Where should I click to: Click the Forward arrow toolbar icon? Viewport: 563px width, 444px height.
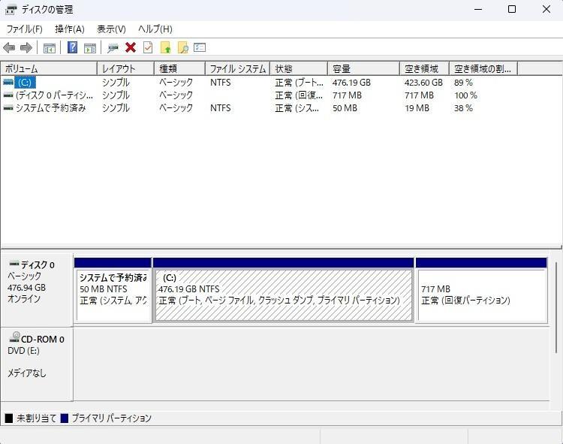[26, 47]
